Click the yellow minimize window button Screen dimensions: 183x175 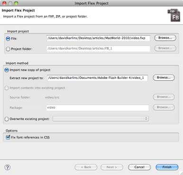point(10,3)
